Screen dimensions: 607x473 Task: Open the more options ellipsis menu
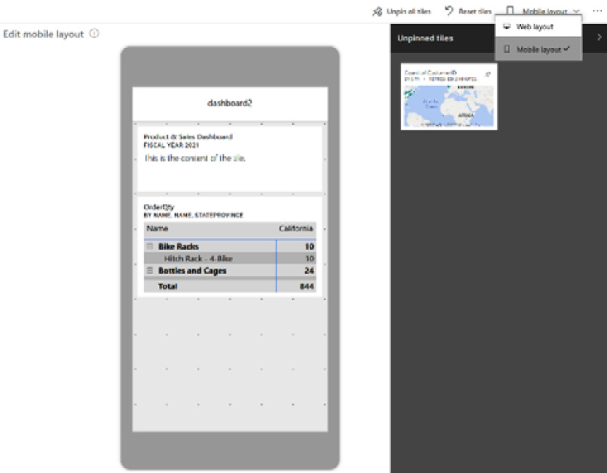click(x=597, y=11)
